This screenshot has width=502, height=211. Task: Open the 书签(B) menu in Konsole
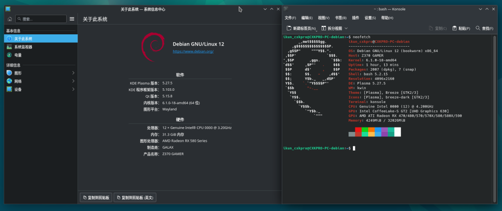(x=341, y=18)
